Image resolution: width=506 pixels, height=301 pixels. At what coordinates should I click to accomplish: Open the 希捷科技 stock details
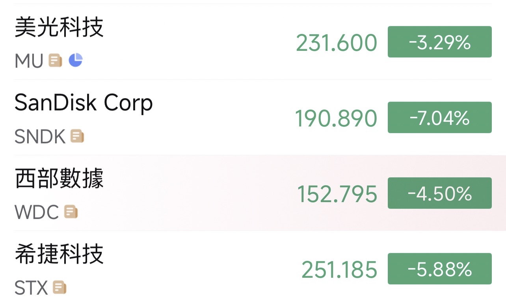253,266
